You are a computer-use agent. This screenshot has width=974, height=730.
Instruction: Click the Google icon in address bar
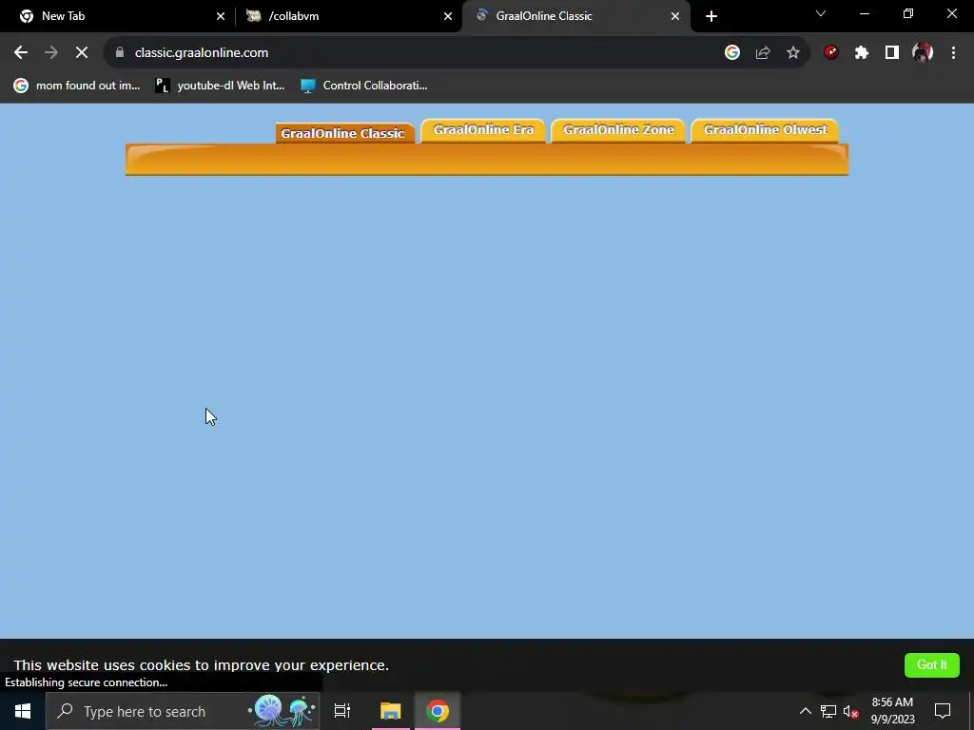[x=731, y=53]
